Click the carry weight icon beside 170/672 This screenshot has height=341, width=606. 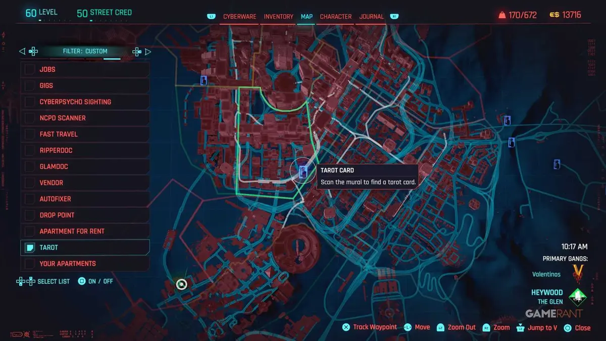(502, 15)
